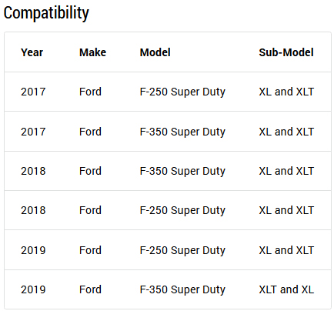
Task: Select the Year column header
Action: pyautogui.click(x=32, y=52)
